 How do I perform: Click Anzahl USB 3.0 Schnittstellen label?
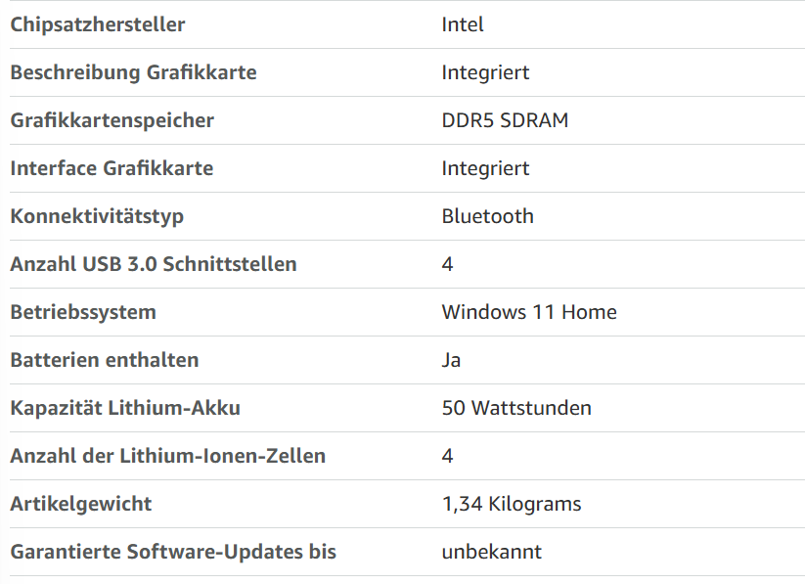tap(154, 264)
